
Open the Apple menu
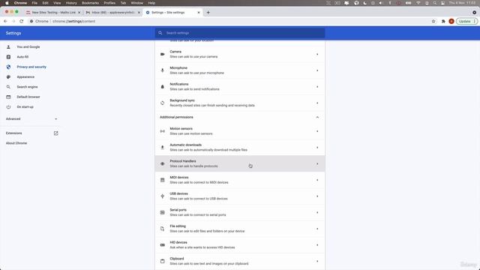tap(7, 3)
